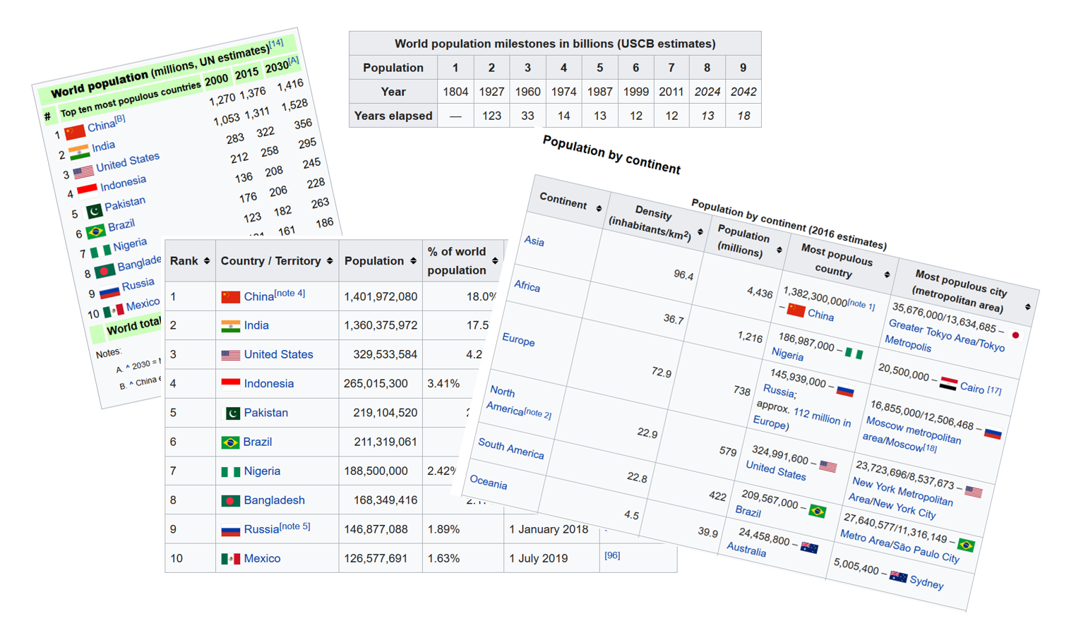1076x635 pixels.
Task: Open the [note 4] reference beside China
Action: [x=289, y=294]
